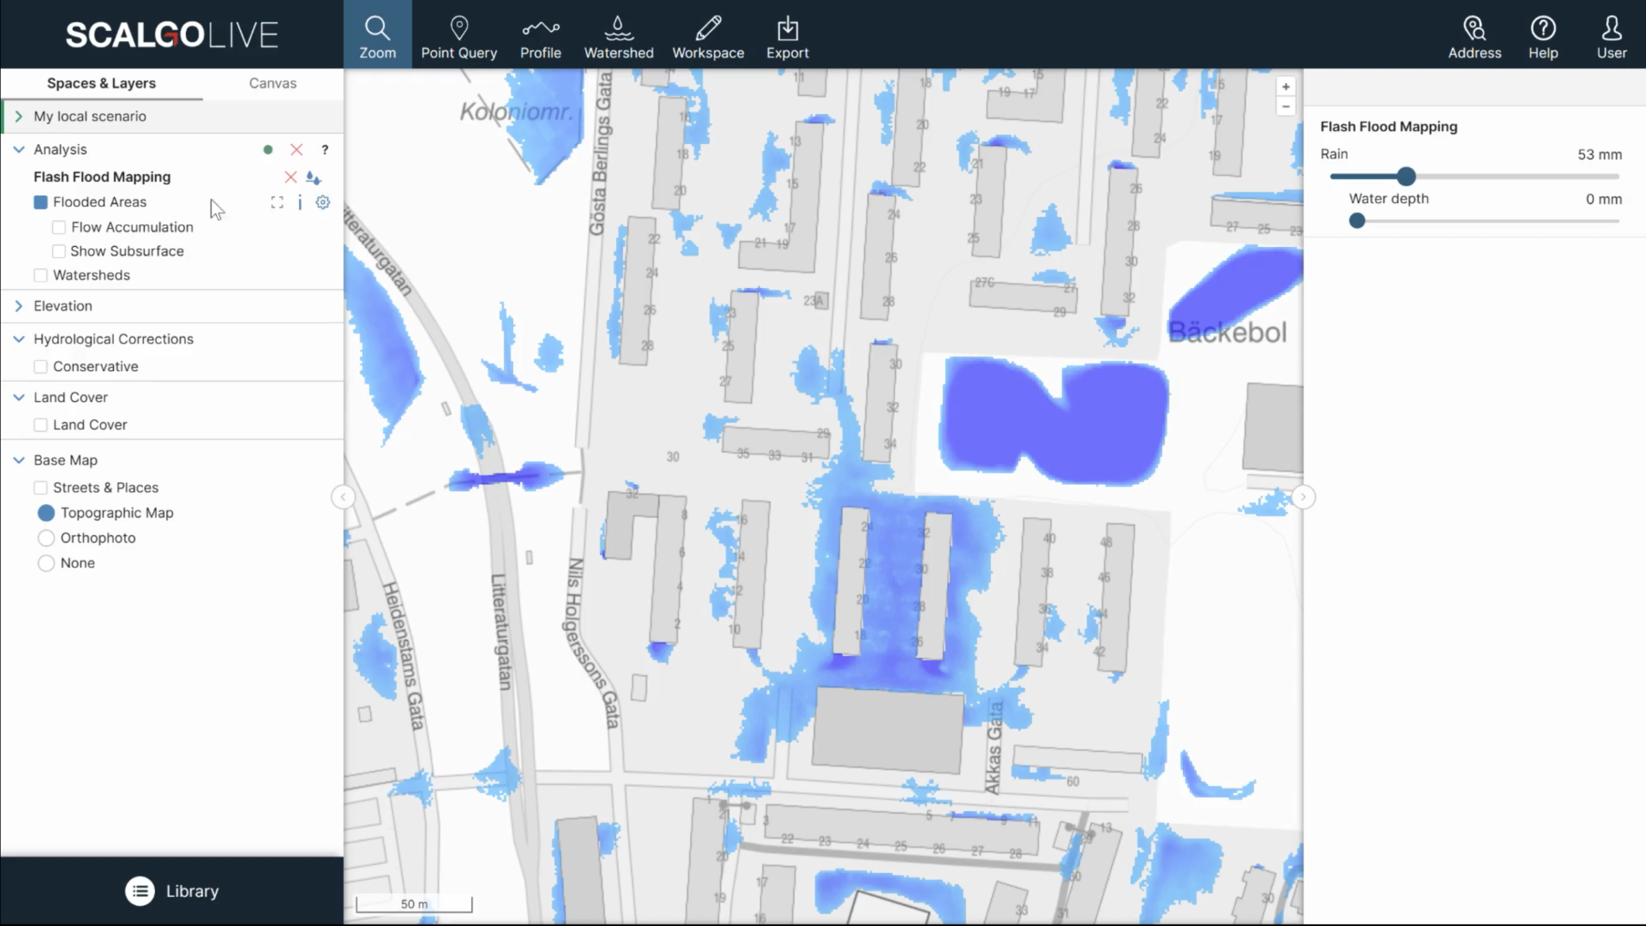
Task: Check Streets & Places checkbox
Action: pos(40,488)
